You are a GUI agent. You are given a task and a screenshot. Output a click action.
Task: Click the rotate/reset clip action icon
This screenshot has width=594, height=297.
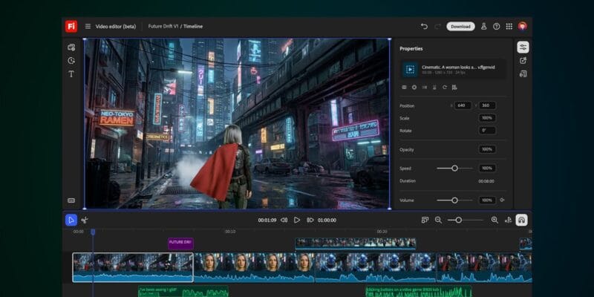(444, 88)
